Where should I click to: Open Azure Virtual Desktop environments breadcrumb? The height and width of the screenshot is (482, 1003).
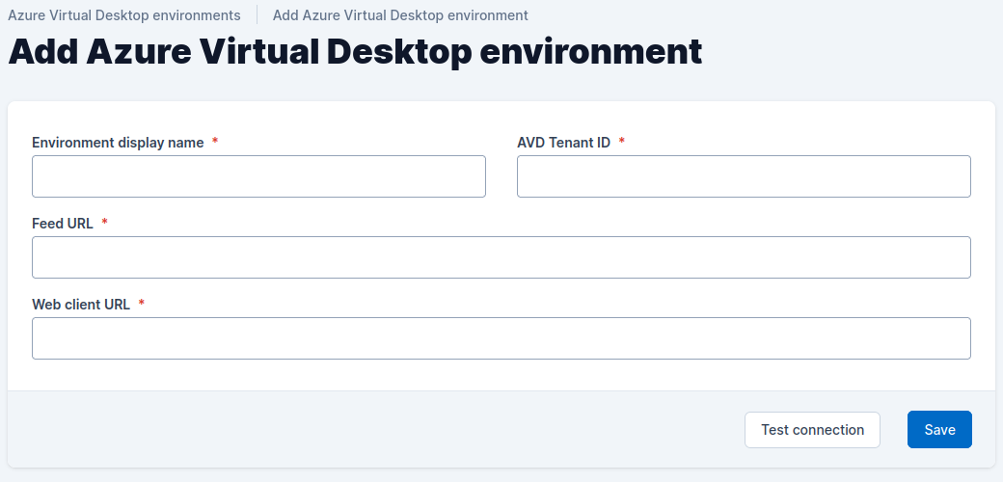click(124, 15)
